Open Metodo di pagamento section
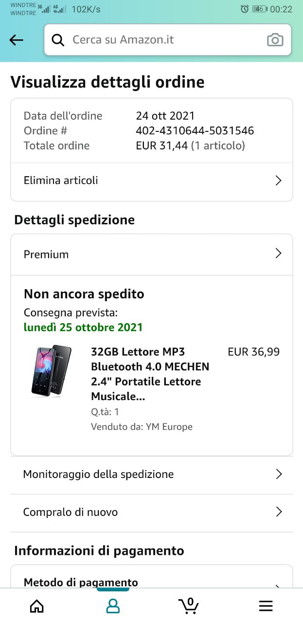The image size is (303, 623). [81, 582]
